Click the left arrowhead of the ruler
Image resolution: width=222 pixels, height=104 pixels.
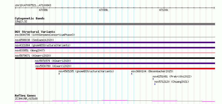[x=15, y=8]
